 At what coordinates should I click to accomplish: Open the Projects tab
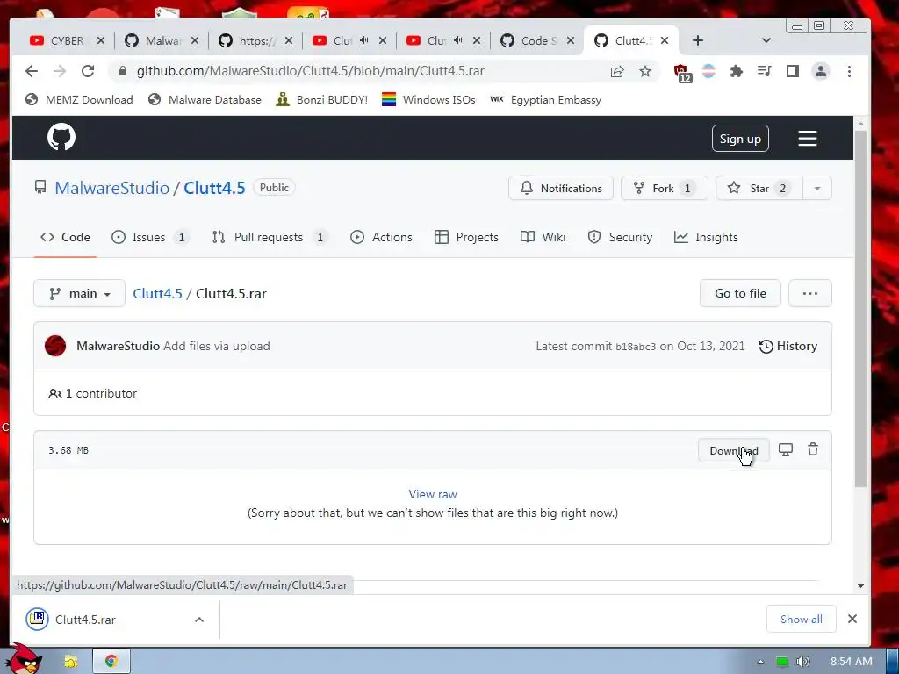click(x=466, y=237)
